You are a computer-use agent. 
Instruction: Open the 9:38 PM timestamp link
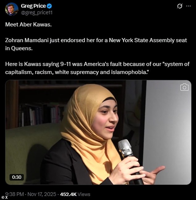[15, 194]
